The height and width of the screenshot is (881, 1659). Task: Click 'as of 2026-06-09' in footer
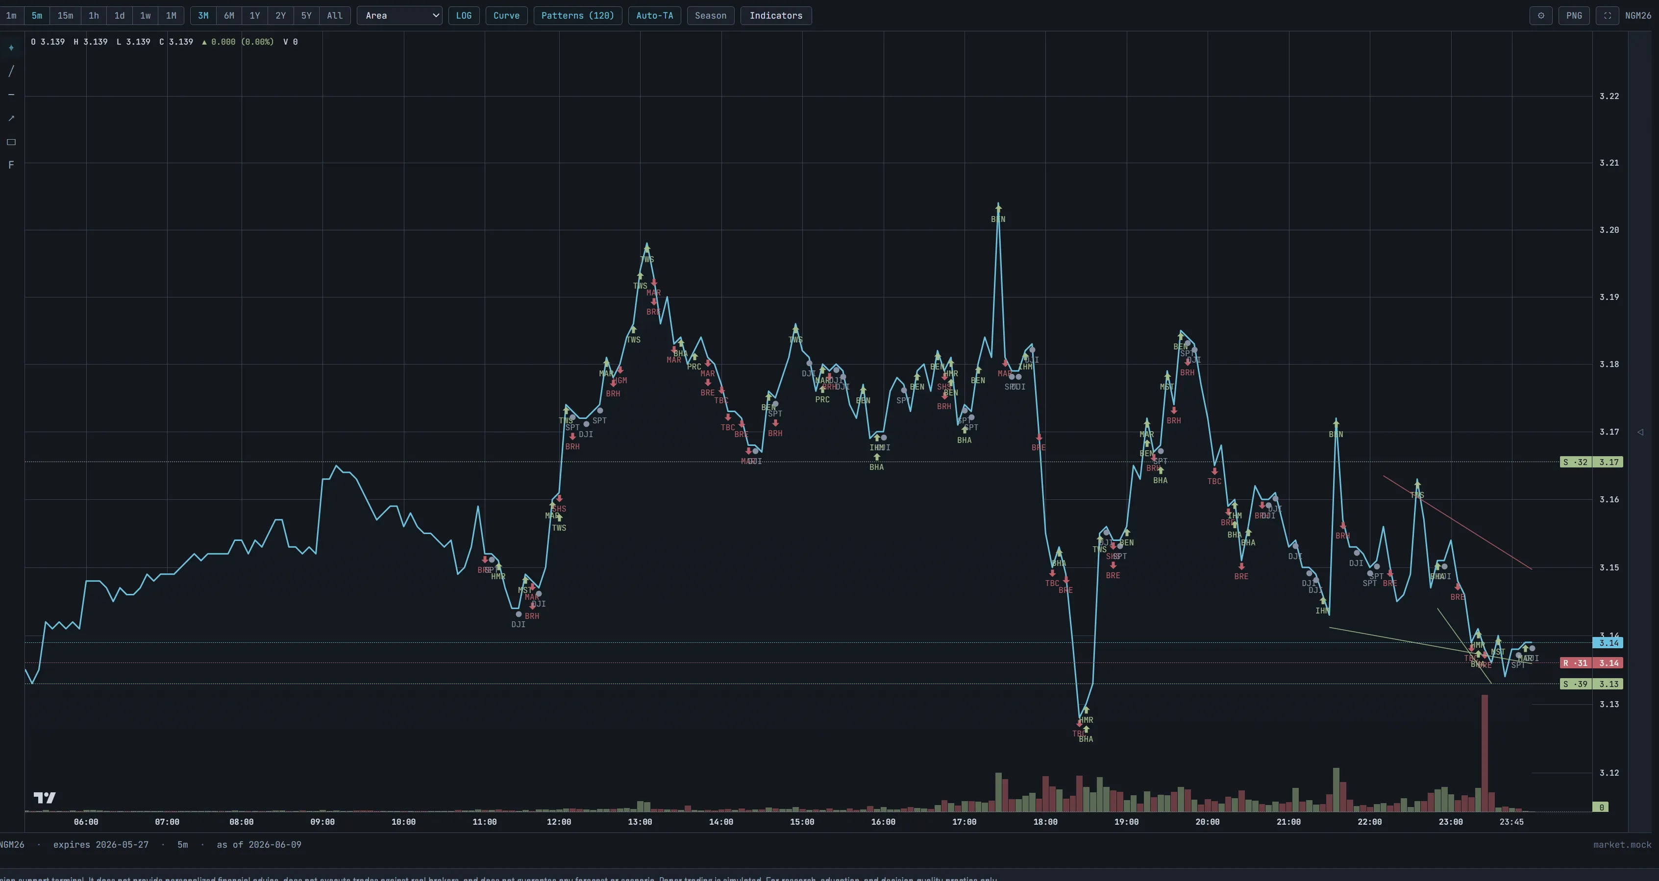(259, 845)
